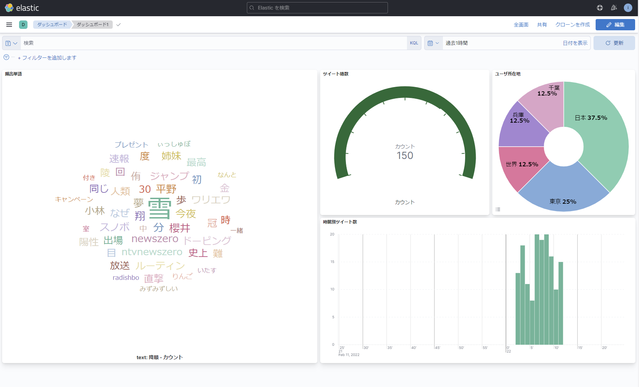Toggle the pie chart legend icon
Screen dimensions: 639x387
coord(498,209)
